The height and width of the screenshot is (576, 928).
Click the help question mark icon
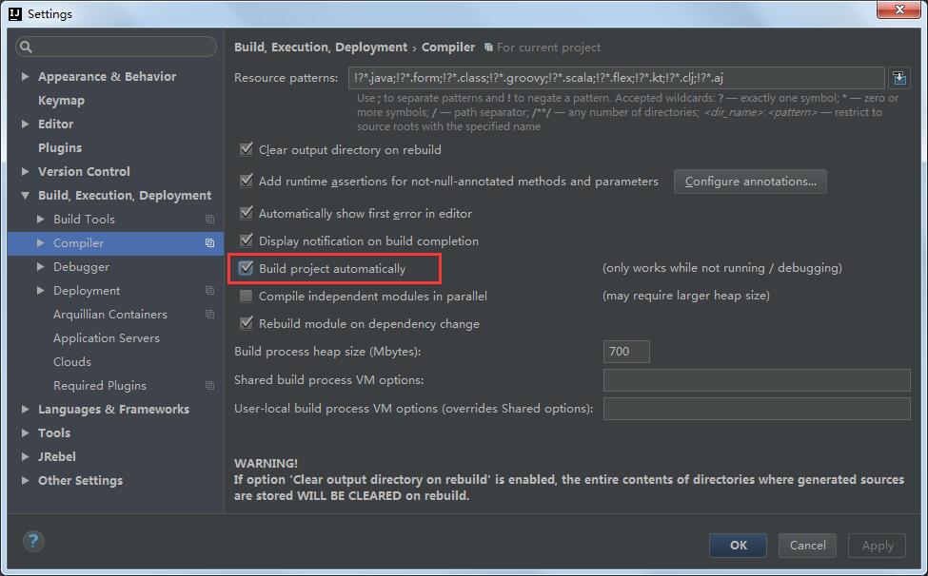pyautogui.click(x=33, y=541)
